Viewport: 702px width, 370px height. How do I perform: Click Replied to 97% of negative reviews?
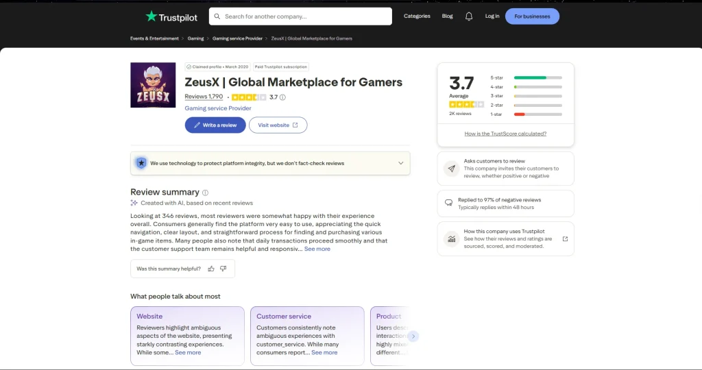[x=505, y=203]
